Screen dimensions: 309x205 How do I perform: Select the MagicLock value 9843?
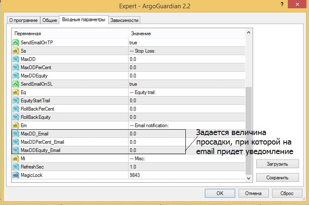[187, 175]
